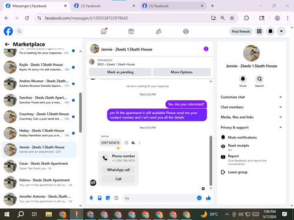The width and height of the screenshot is (294, 220).
Task: Select Mute notifications option
Action: 251,137
